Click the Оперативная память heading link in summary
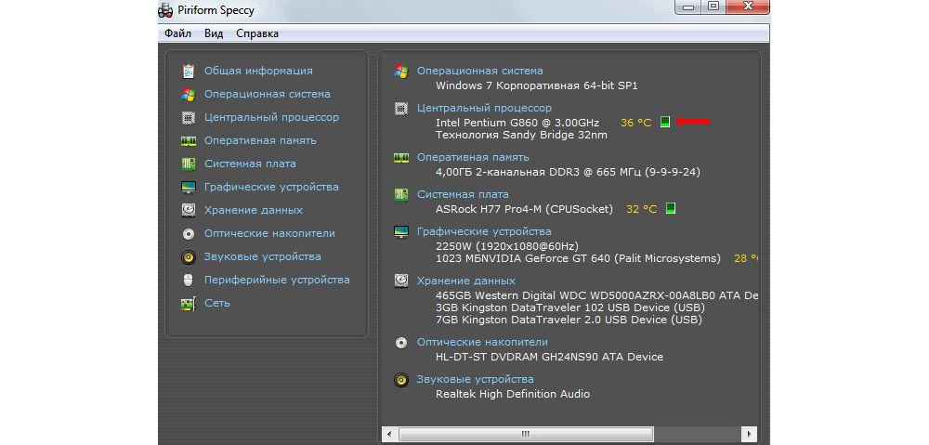This screenshot has height=445, width=929. pos(473,157)
